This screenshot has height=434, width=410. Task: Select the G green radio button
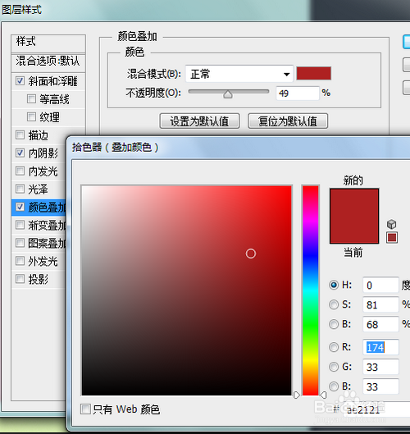coord(334,367)
